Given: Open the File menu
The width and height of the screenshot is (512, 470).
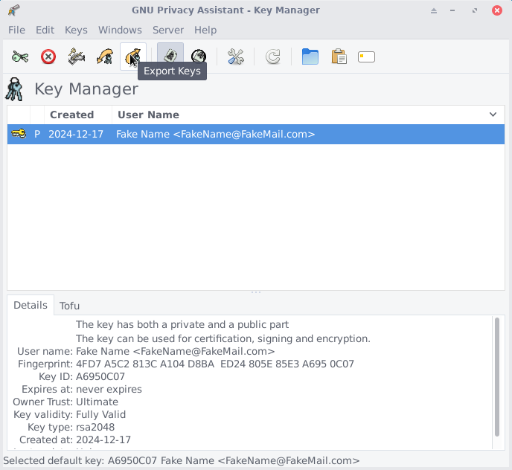Looking at the screenshot, I should click(x=16, y=30).
